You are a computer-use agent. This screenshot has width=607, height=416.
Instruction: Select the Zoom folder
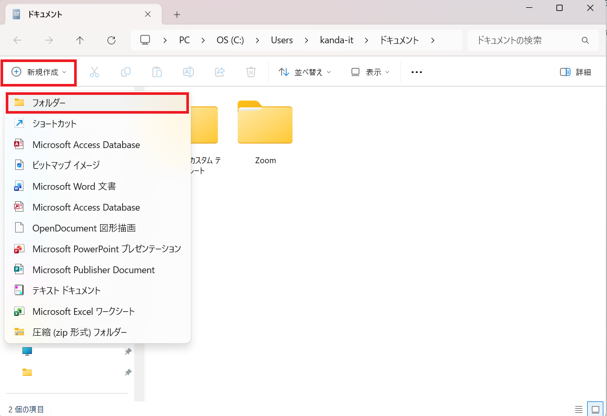click(265, 130)
